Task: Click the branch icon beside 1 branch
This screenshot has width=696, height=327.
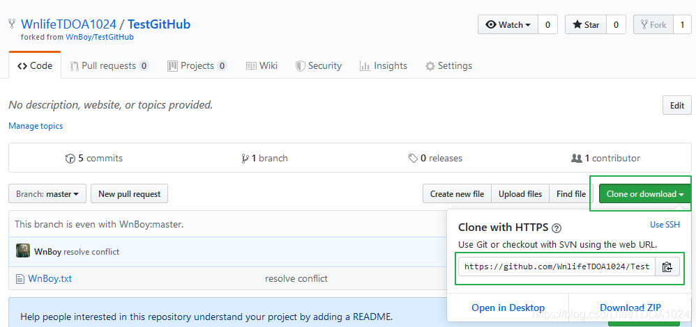Action: [x=245, y=159]
